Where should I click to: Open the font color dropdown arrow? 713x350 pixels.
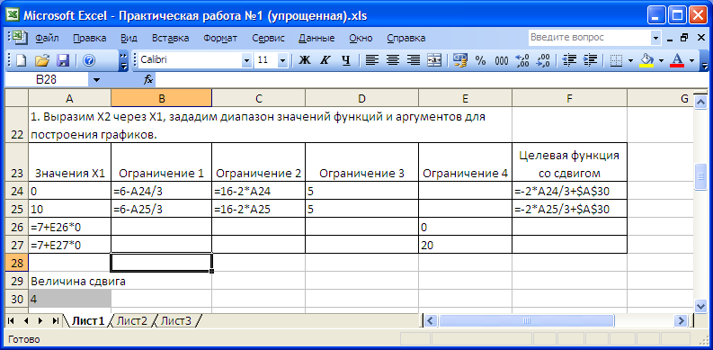coord(692,60)
